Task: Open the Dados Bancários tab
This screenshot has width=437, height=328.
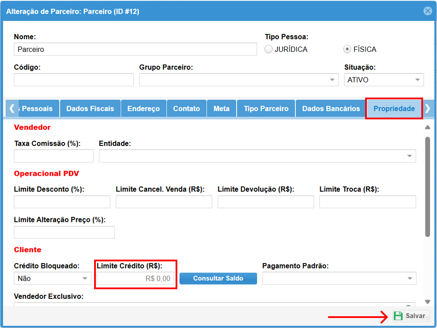Action: tap(331, 108)
